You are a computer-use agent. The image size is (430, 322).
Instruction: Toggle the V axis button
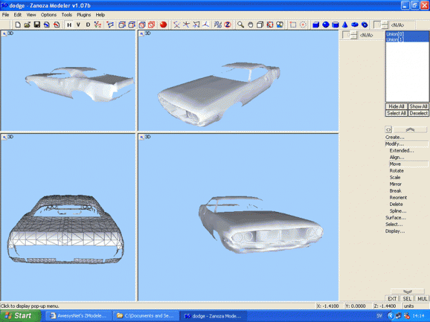click(79, 24)
